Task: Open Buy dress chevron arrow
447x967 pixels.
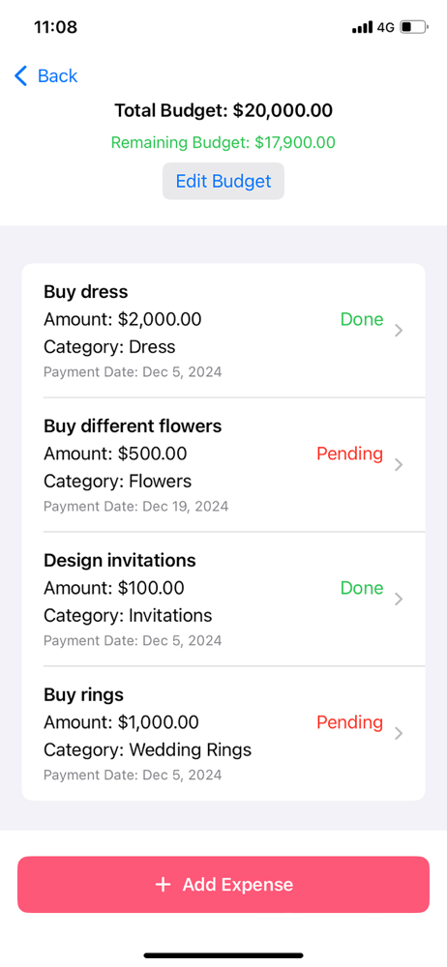Action: (x=399, y=331)
